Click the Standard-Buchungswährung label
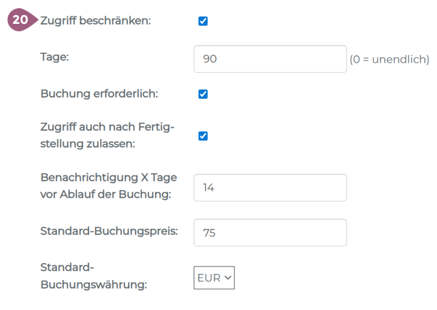Screen dimensions: 437x310 click(x=93, y=276)
